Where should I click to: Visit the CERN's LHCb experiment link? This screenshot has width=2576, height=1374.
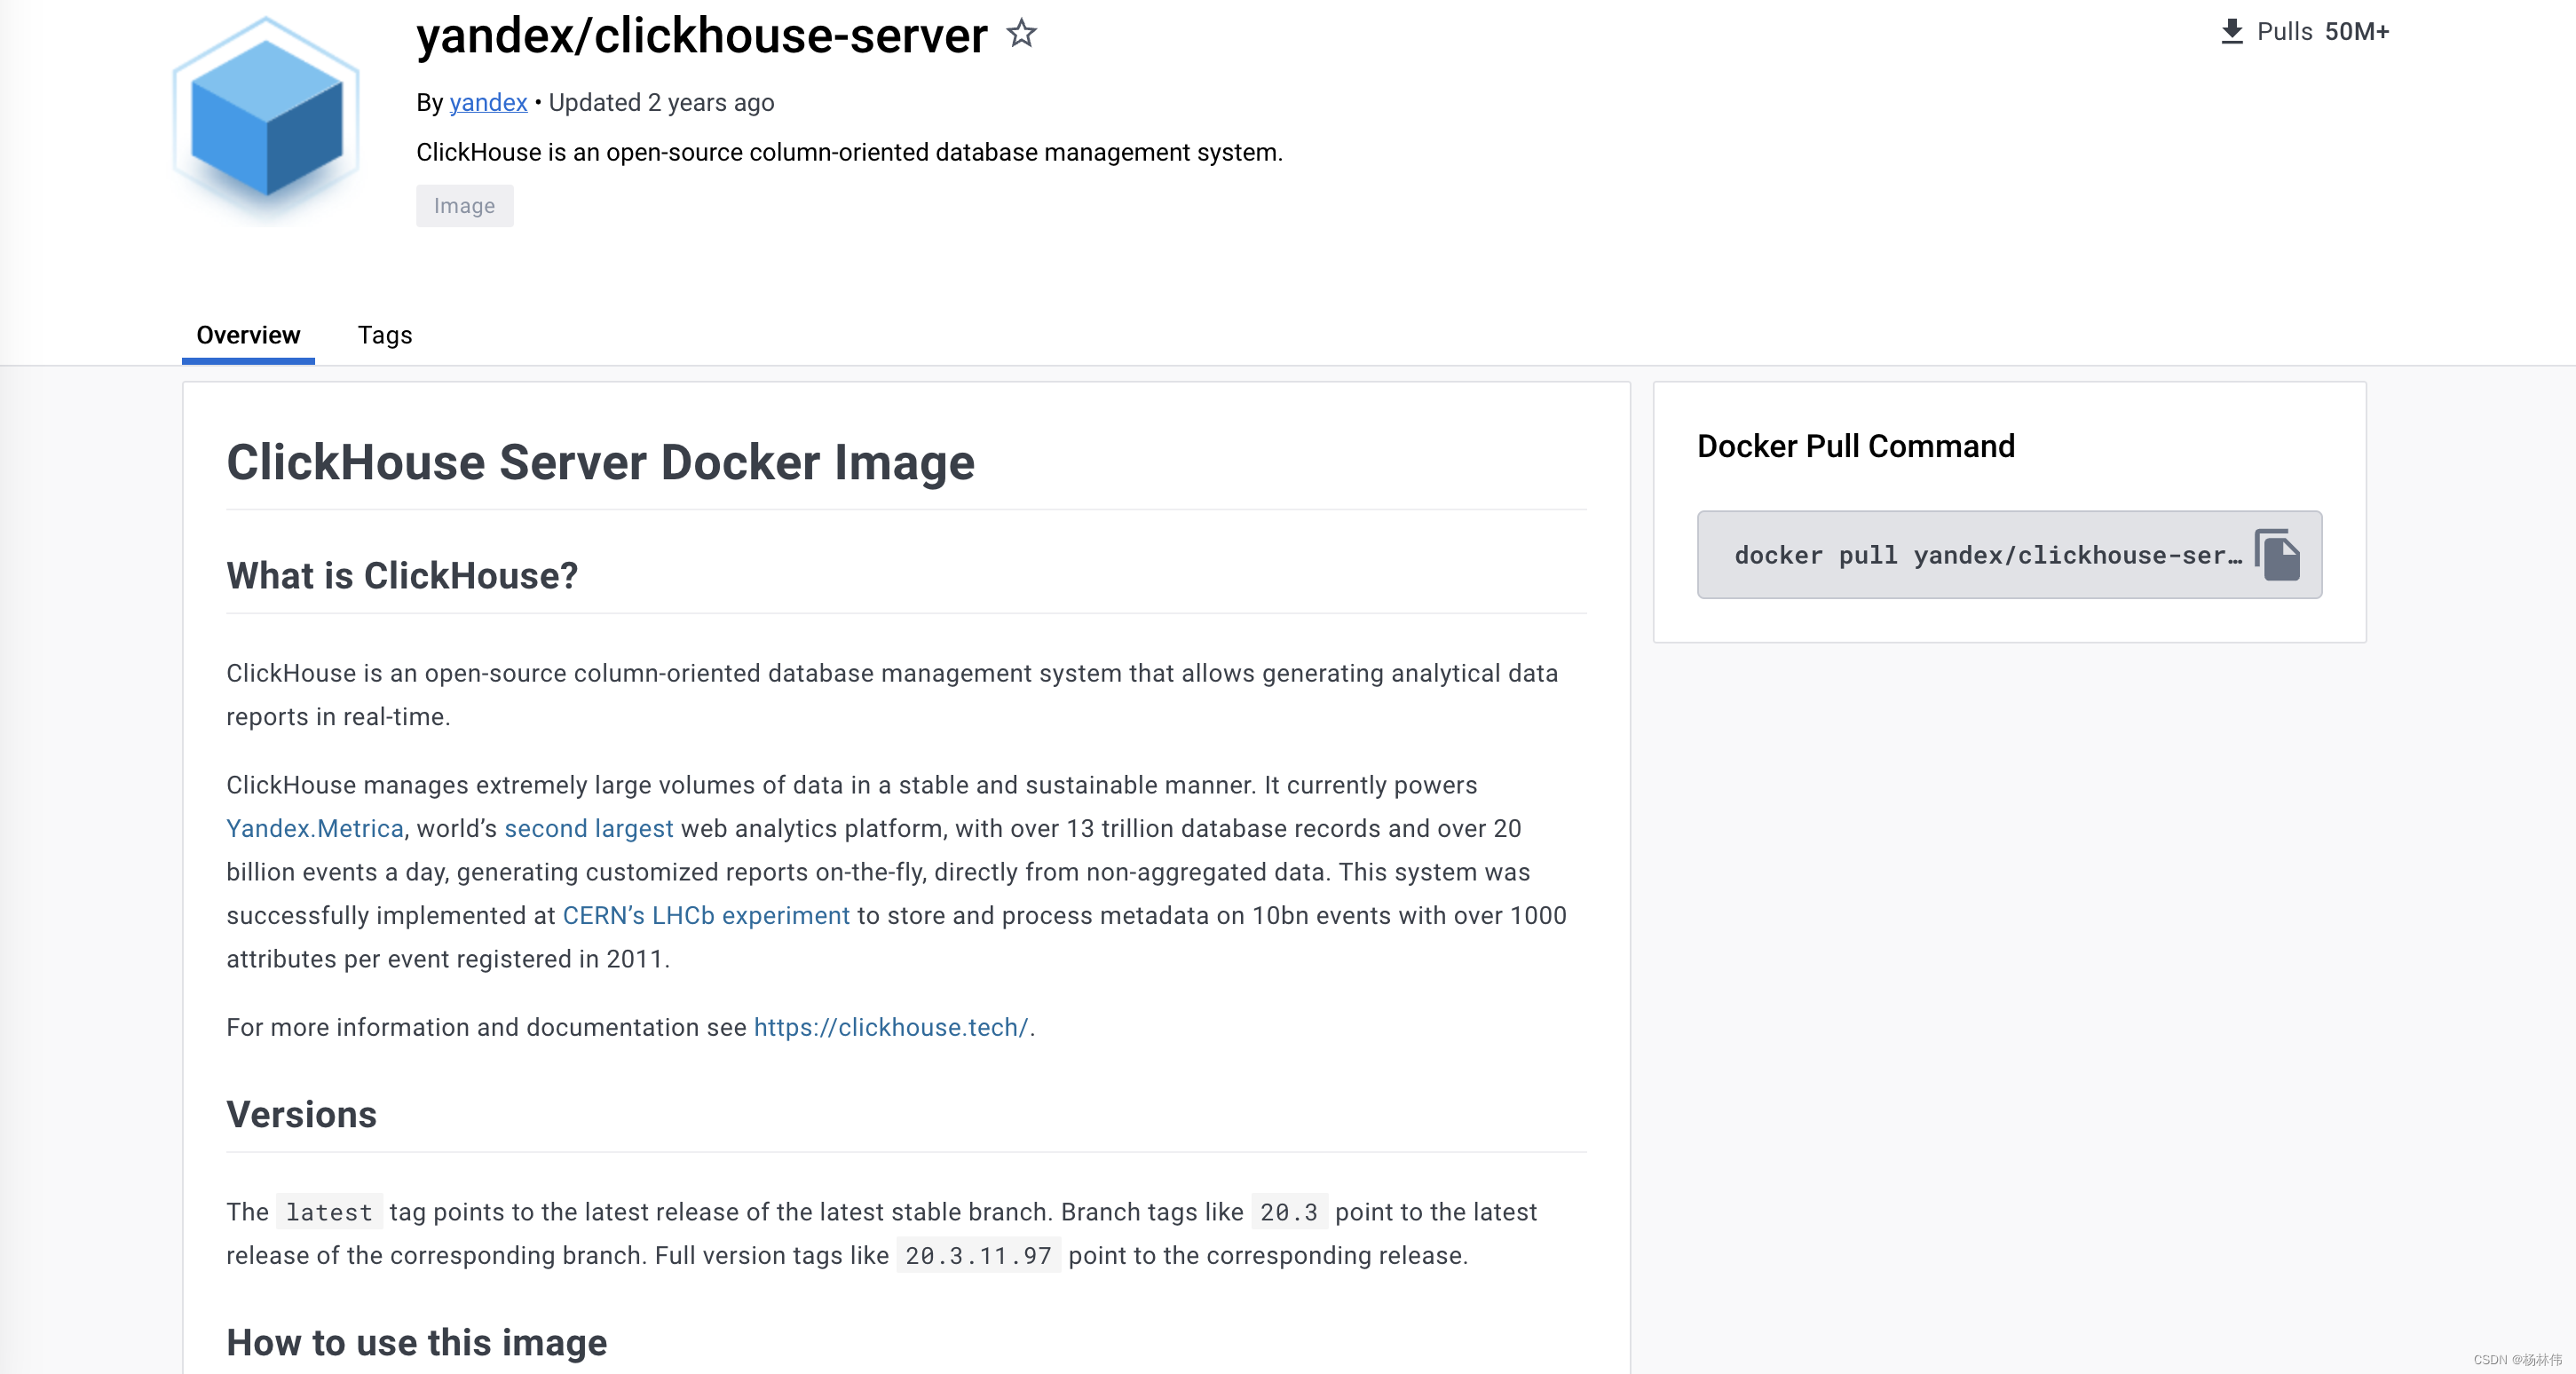pyautogui.click(x=704, y=915)
